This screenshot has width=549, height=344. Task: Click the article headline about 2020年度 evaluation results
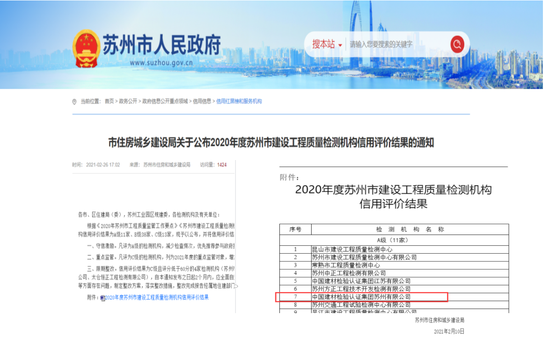click(x=271, y=142)
